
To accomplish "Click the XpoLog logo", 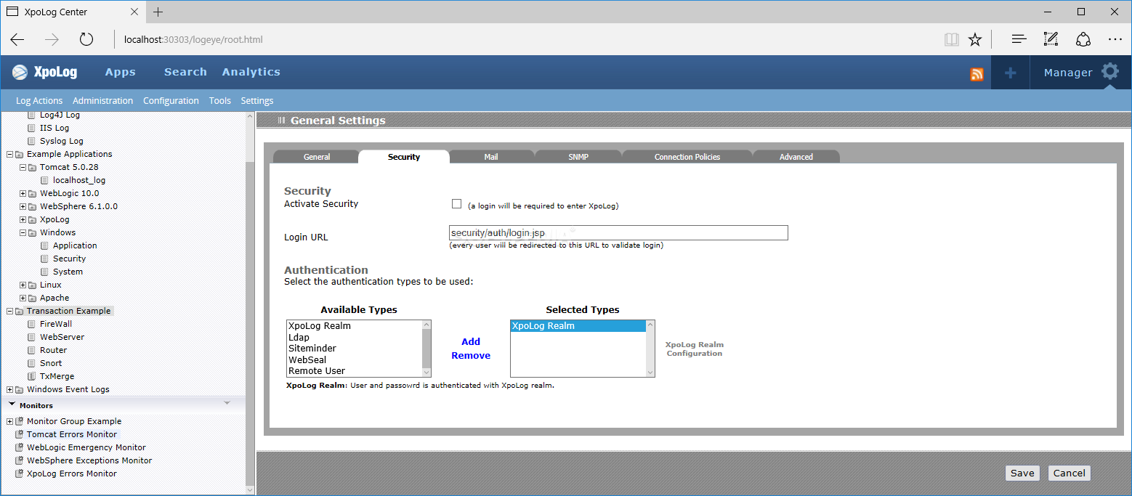I will pyautogui.click(x=45, y=72).
